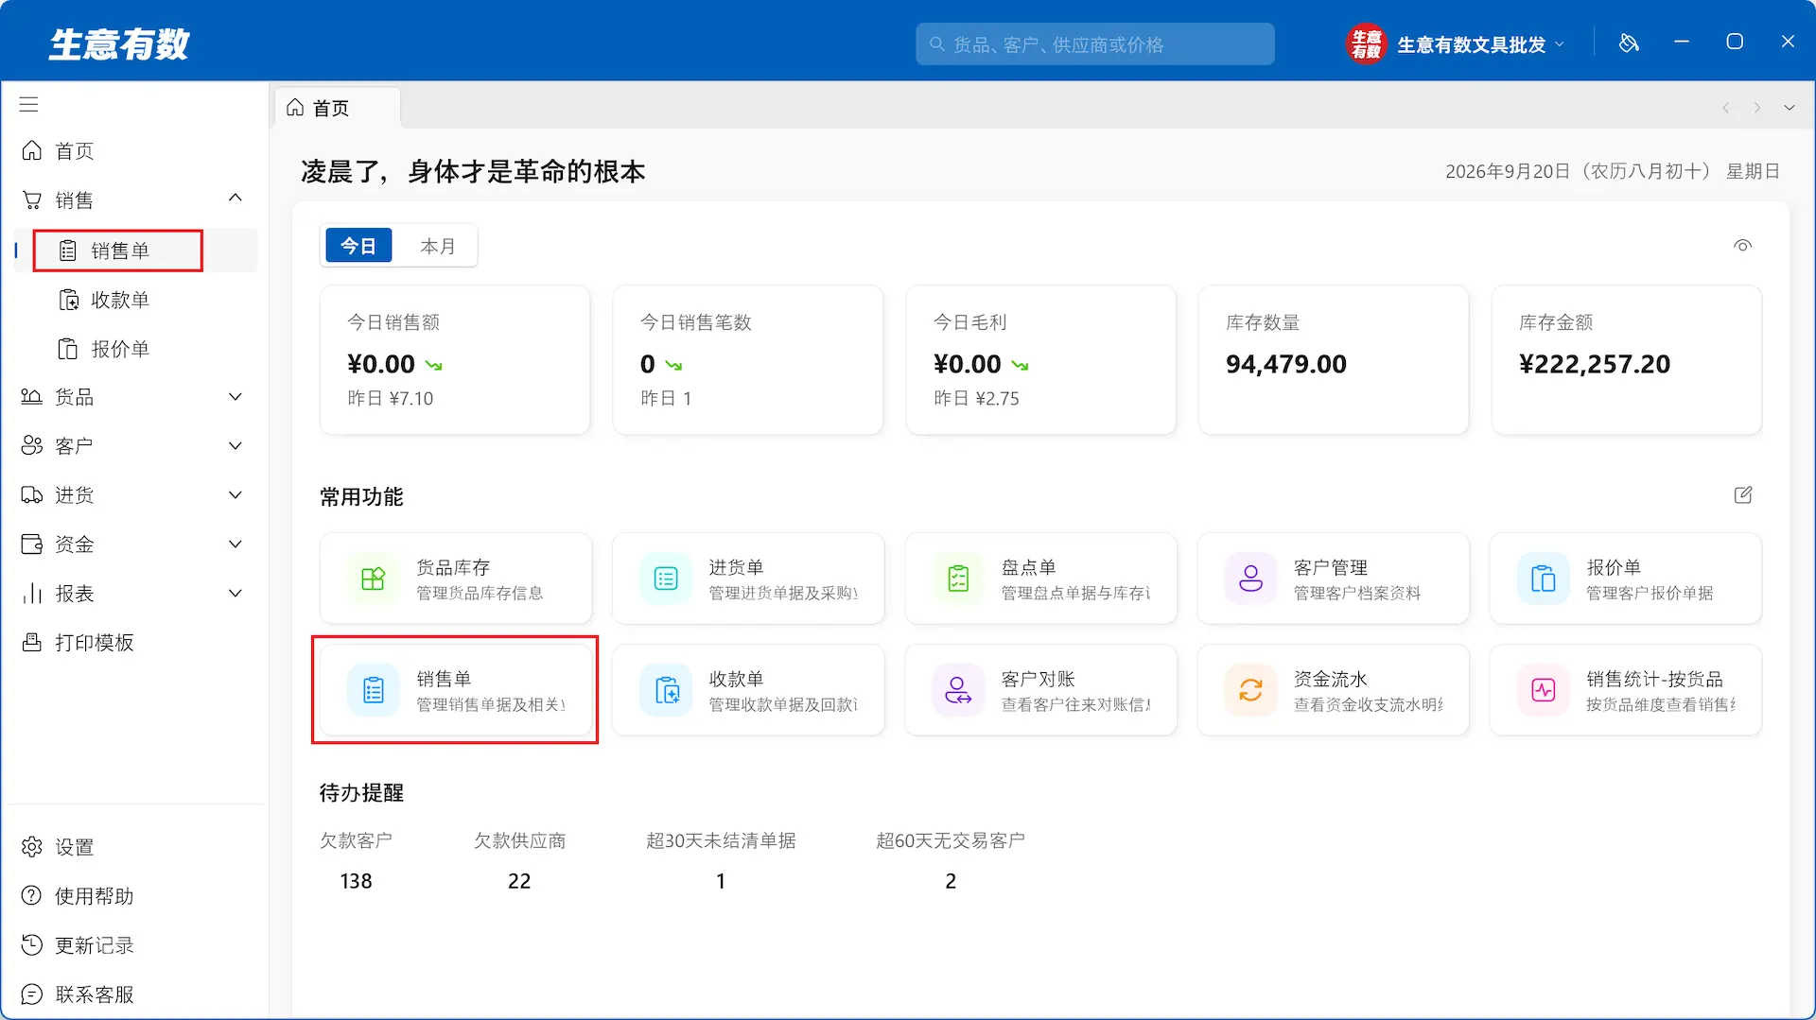The height and width of the screenshot is (1020, 1816).
Task: Click the 今日销售额 statistics card
Action: tap(455, 360)
